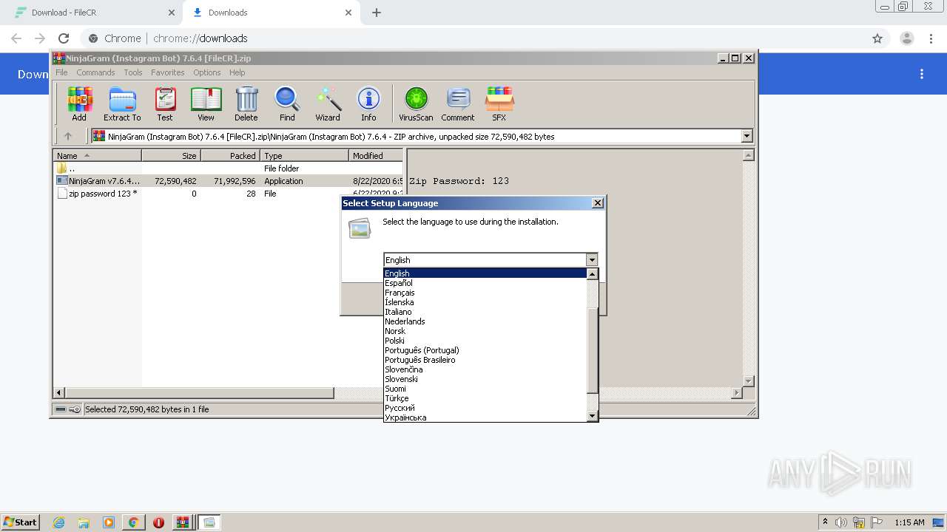
Task: Sort file list by Modified column
Action: click(376, 156)
